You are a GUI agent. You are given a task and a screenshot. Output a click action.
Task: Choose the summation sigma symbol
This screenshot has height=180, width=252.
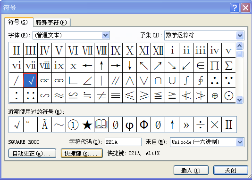pyautogui.click(x=228, y=65)
